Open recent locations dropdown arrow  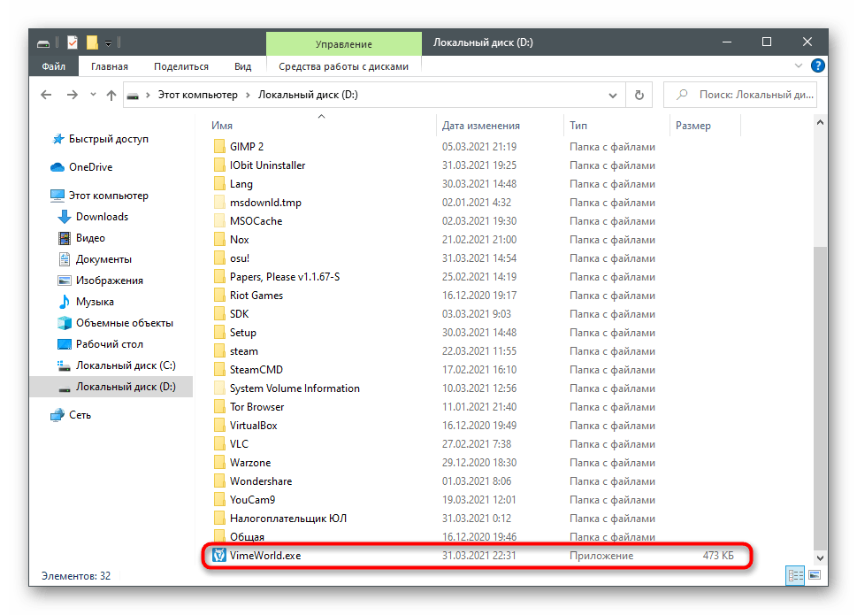click(x=93, y=95)
